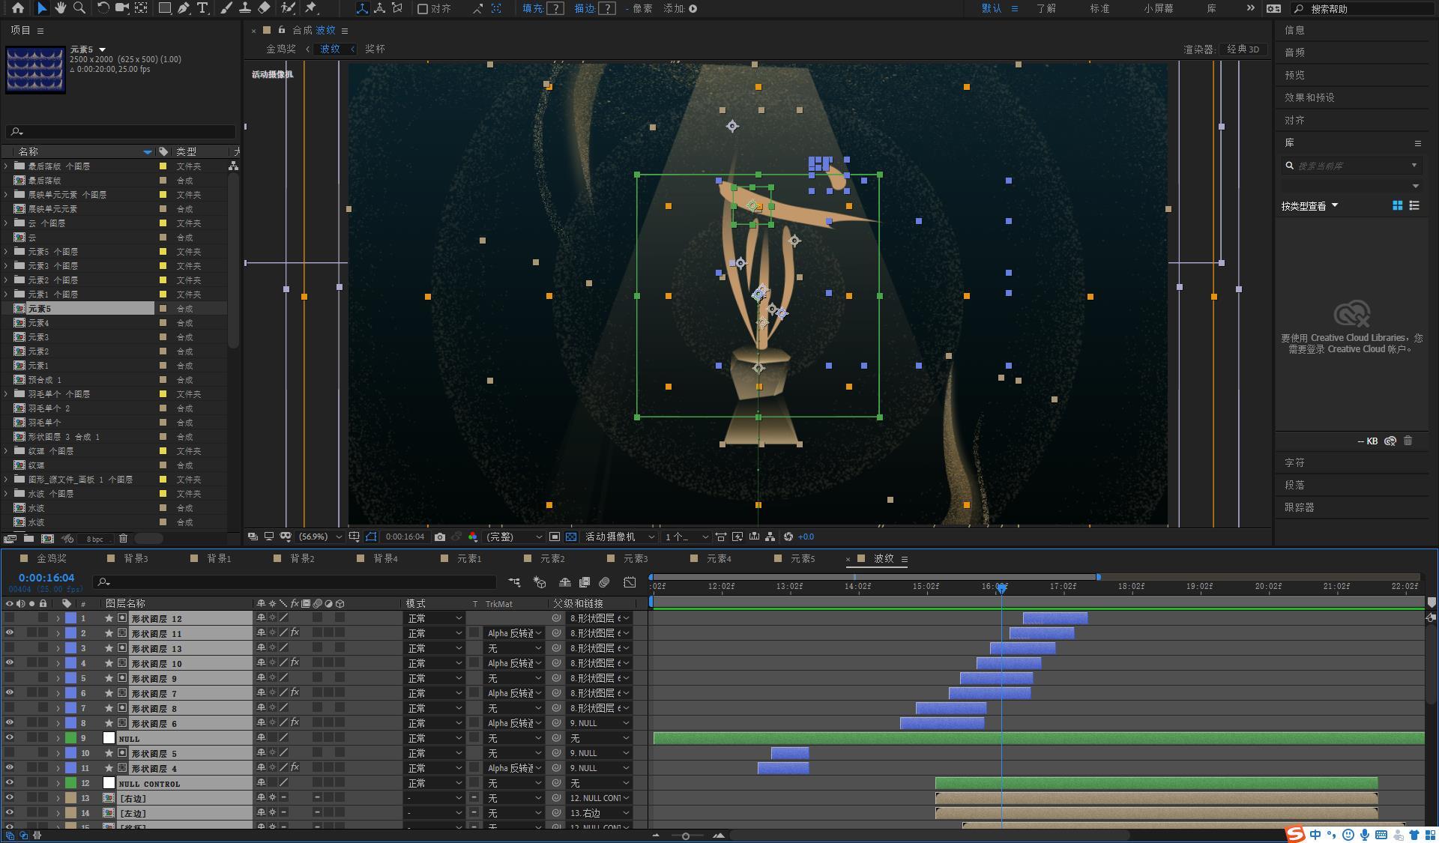This screenshot has height=843, width=1439.
Task: Toggle the region of interest icon
Action: (x=555, y=537)
